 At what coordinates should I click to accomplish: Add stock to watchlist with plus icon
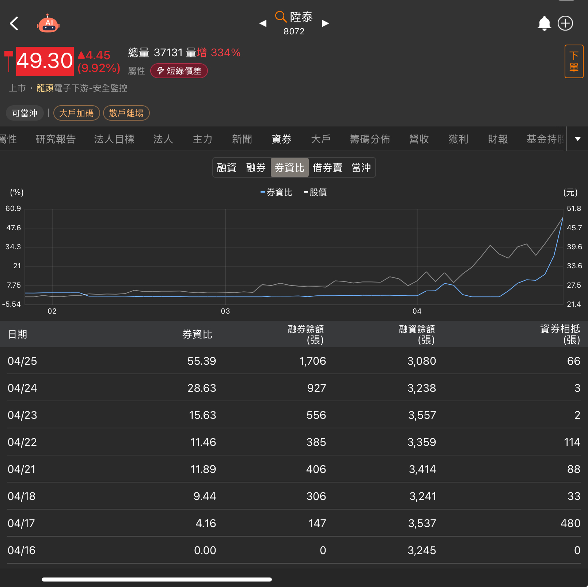tap(565, 23)
